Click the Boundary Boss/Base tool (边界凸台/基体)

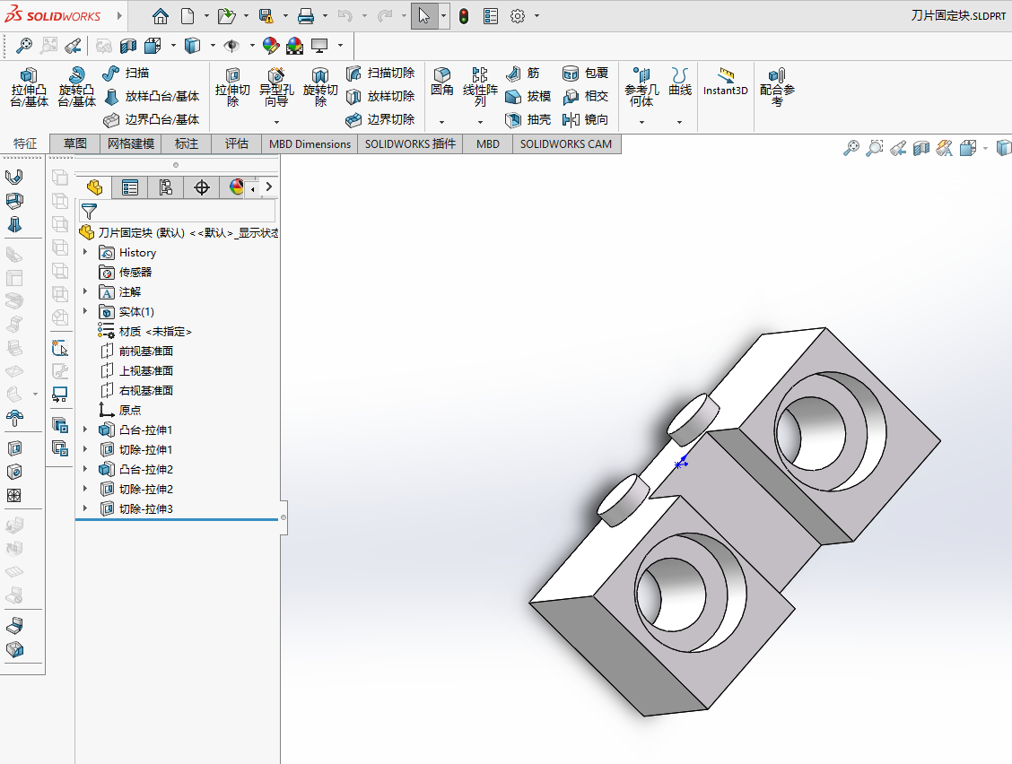(152, 119)
